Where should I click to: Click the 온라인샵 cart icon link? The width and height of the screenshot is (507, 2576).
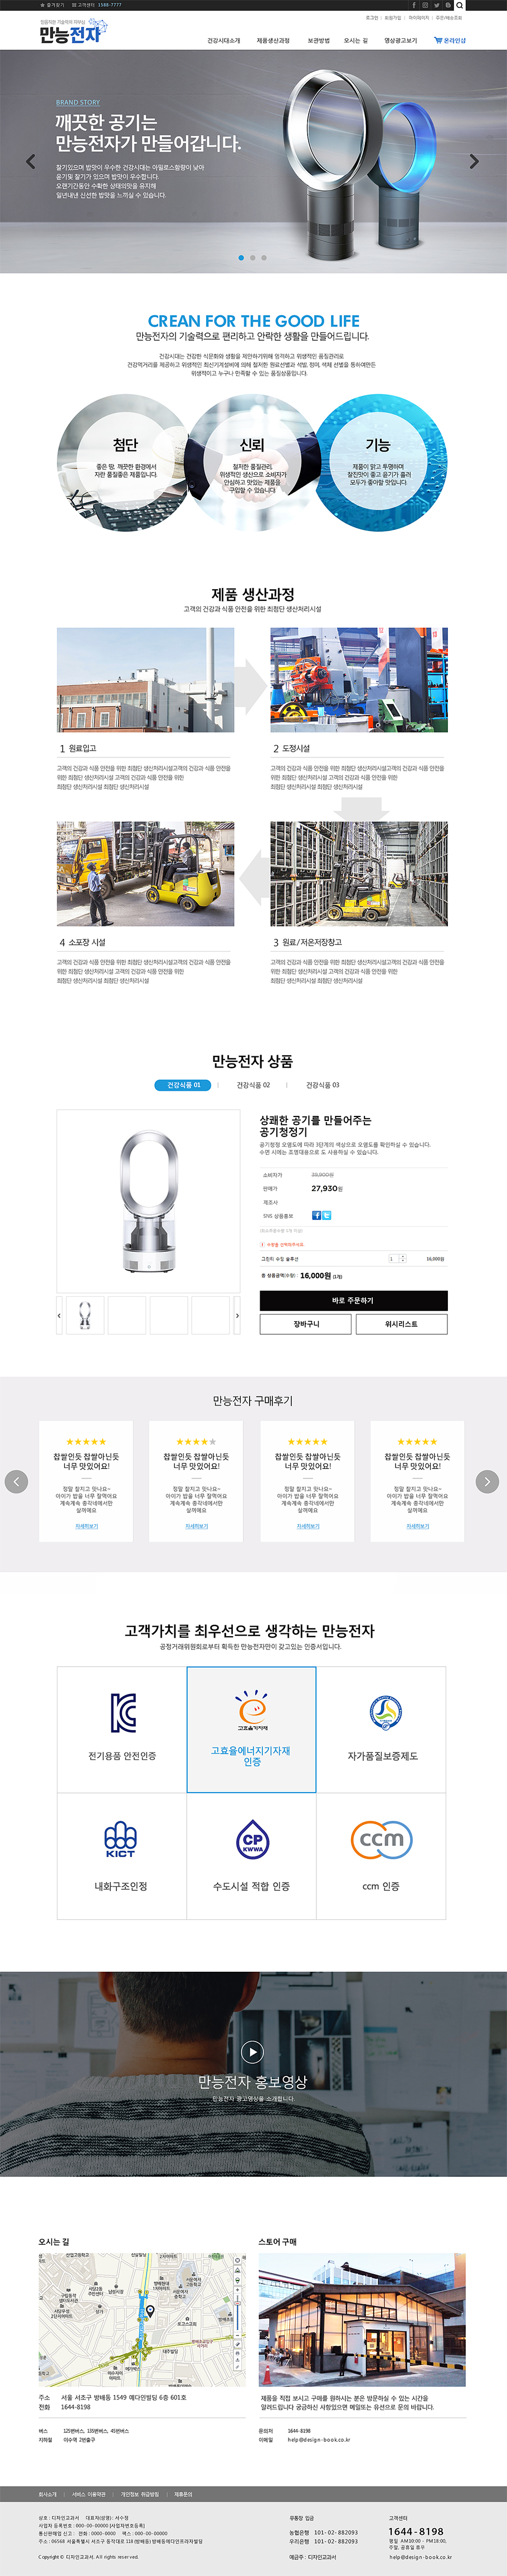click(x=450, y=41)
